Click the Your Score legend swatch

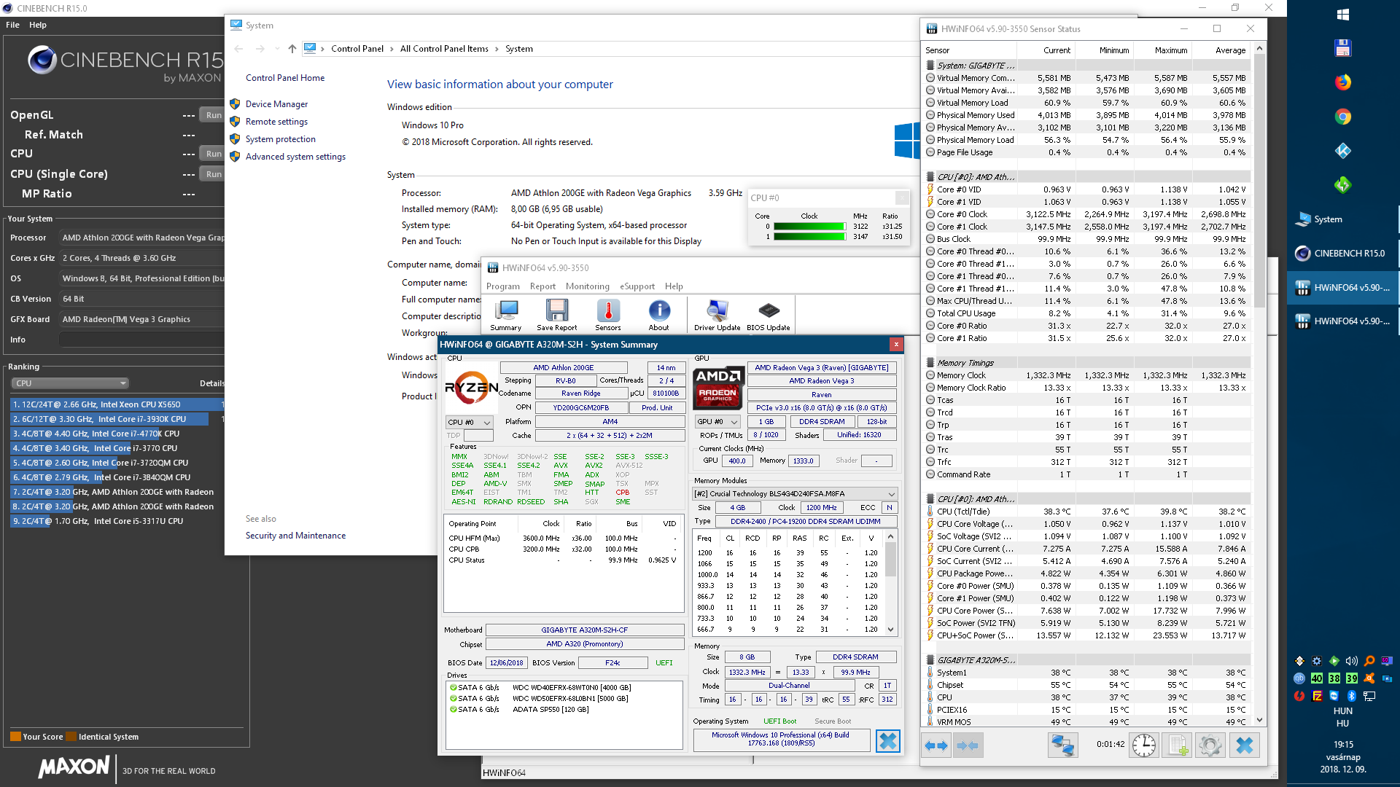click(15, 737)
